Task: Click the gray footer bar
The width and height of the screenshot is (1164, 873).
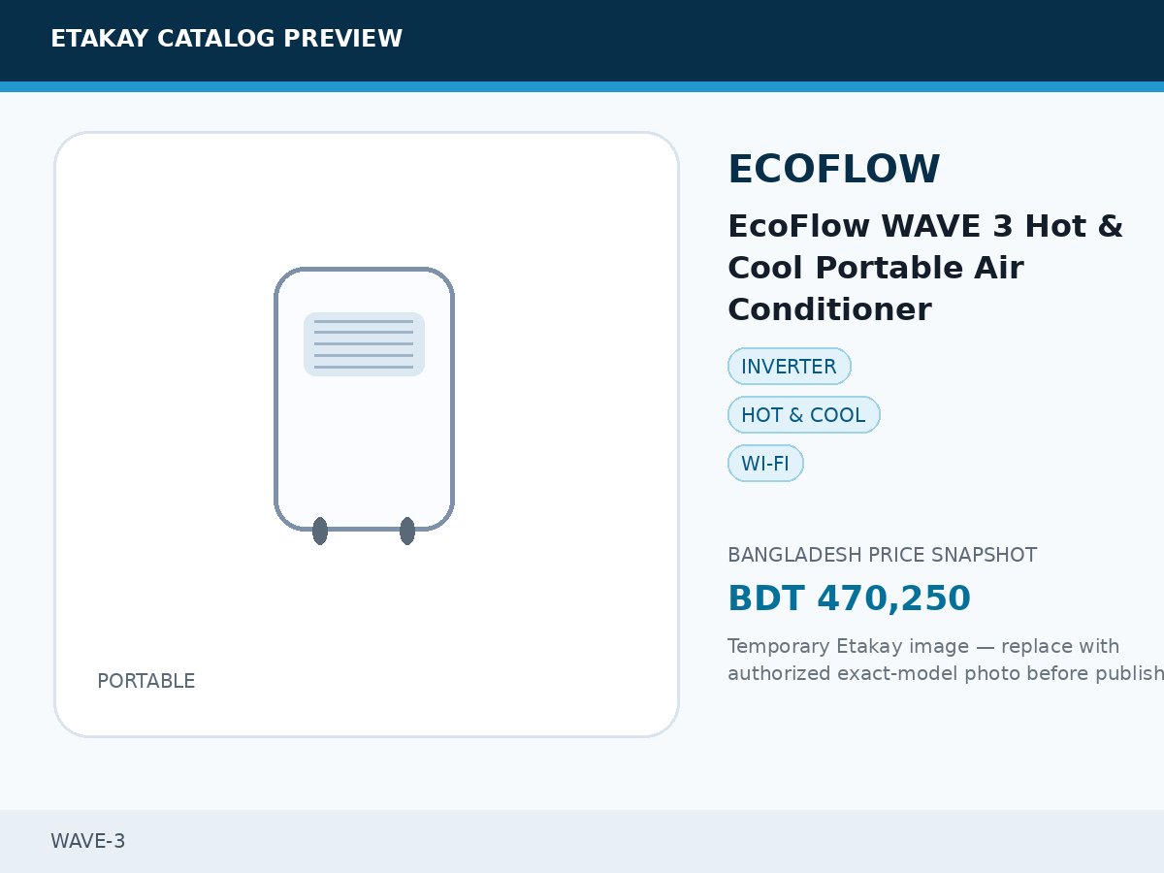Action: (582, 841)
